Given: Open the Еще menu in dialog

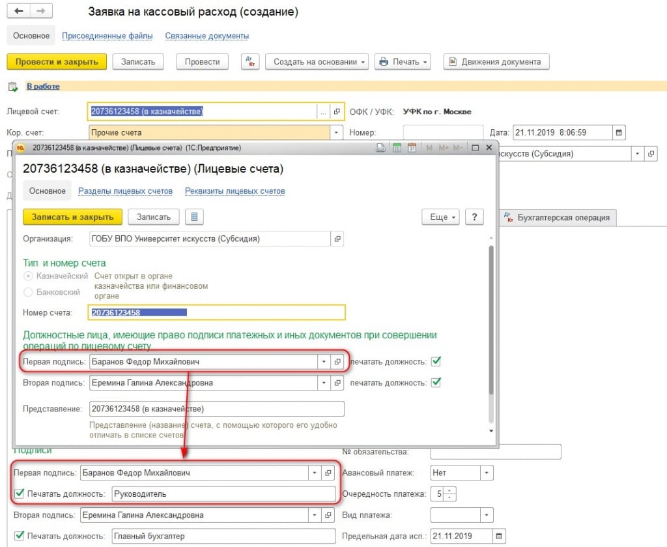Looking at the screenshot, I should [441, 216].
